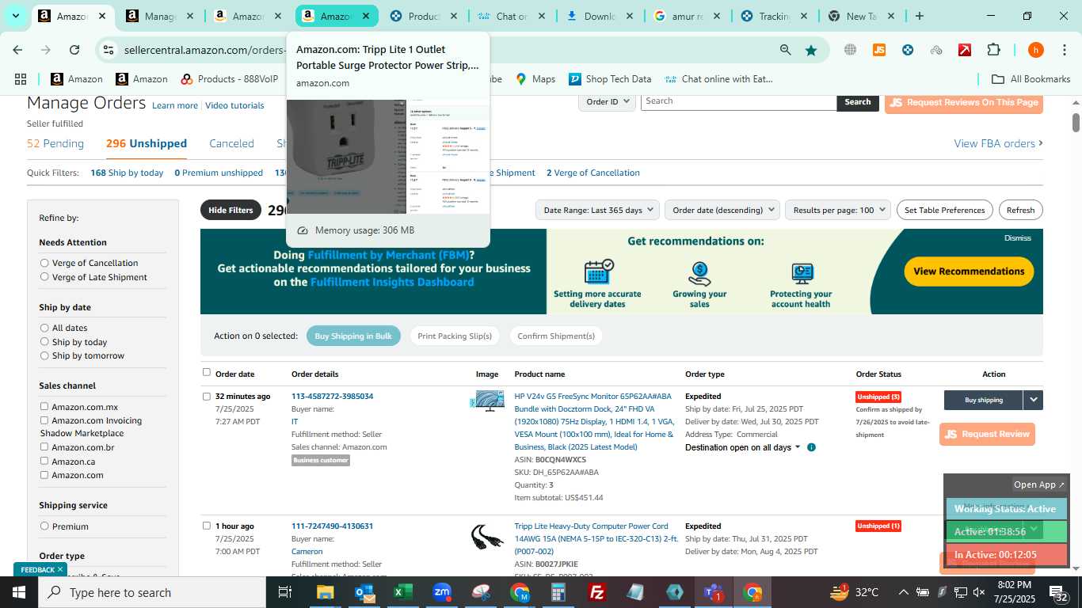Select Verge of Cancellation radio filter

point(44,263)
